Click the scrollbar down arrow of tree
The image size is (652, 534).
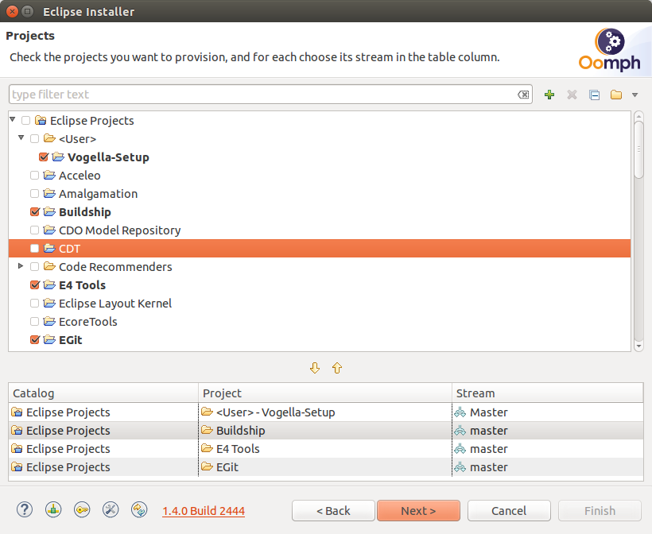click(x=638, y=346)
